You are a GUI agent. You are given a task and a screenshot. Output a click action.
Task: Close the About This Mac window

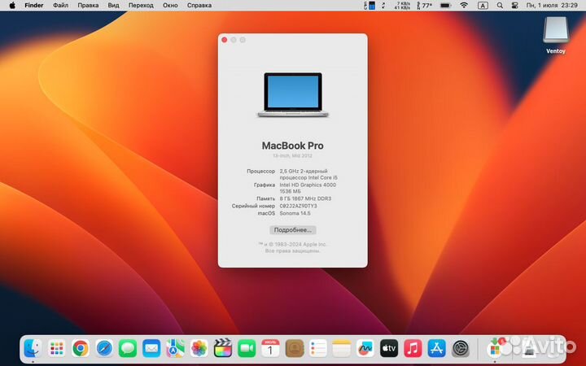[x=225, y=40]
